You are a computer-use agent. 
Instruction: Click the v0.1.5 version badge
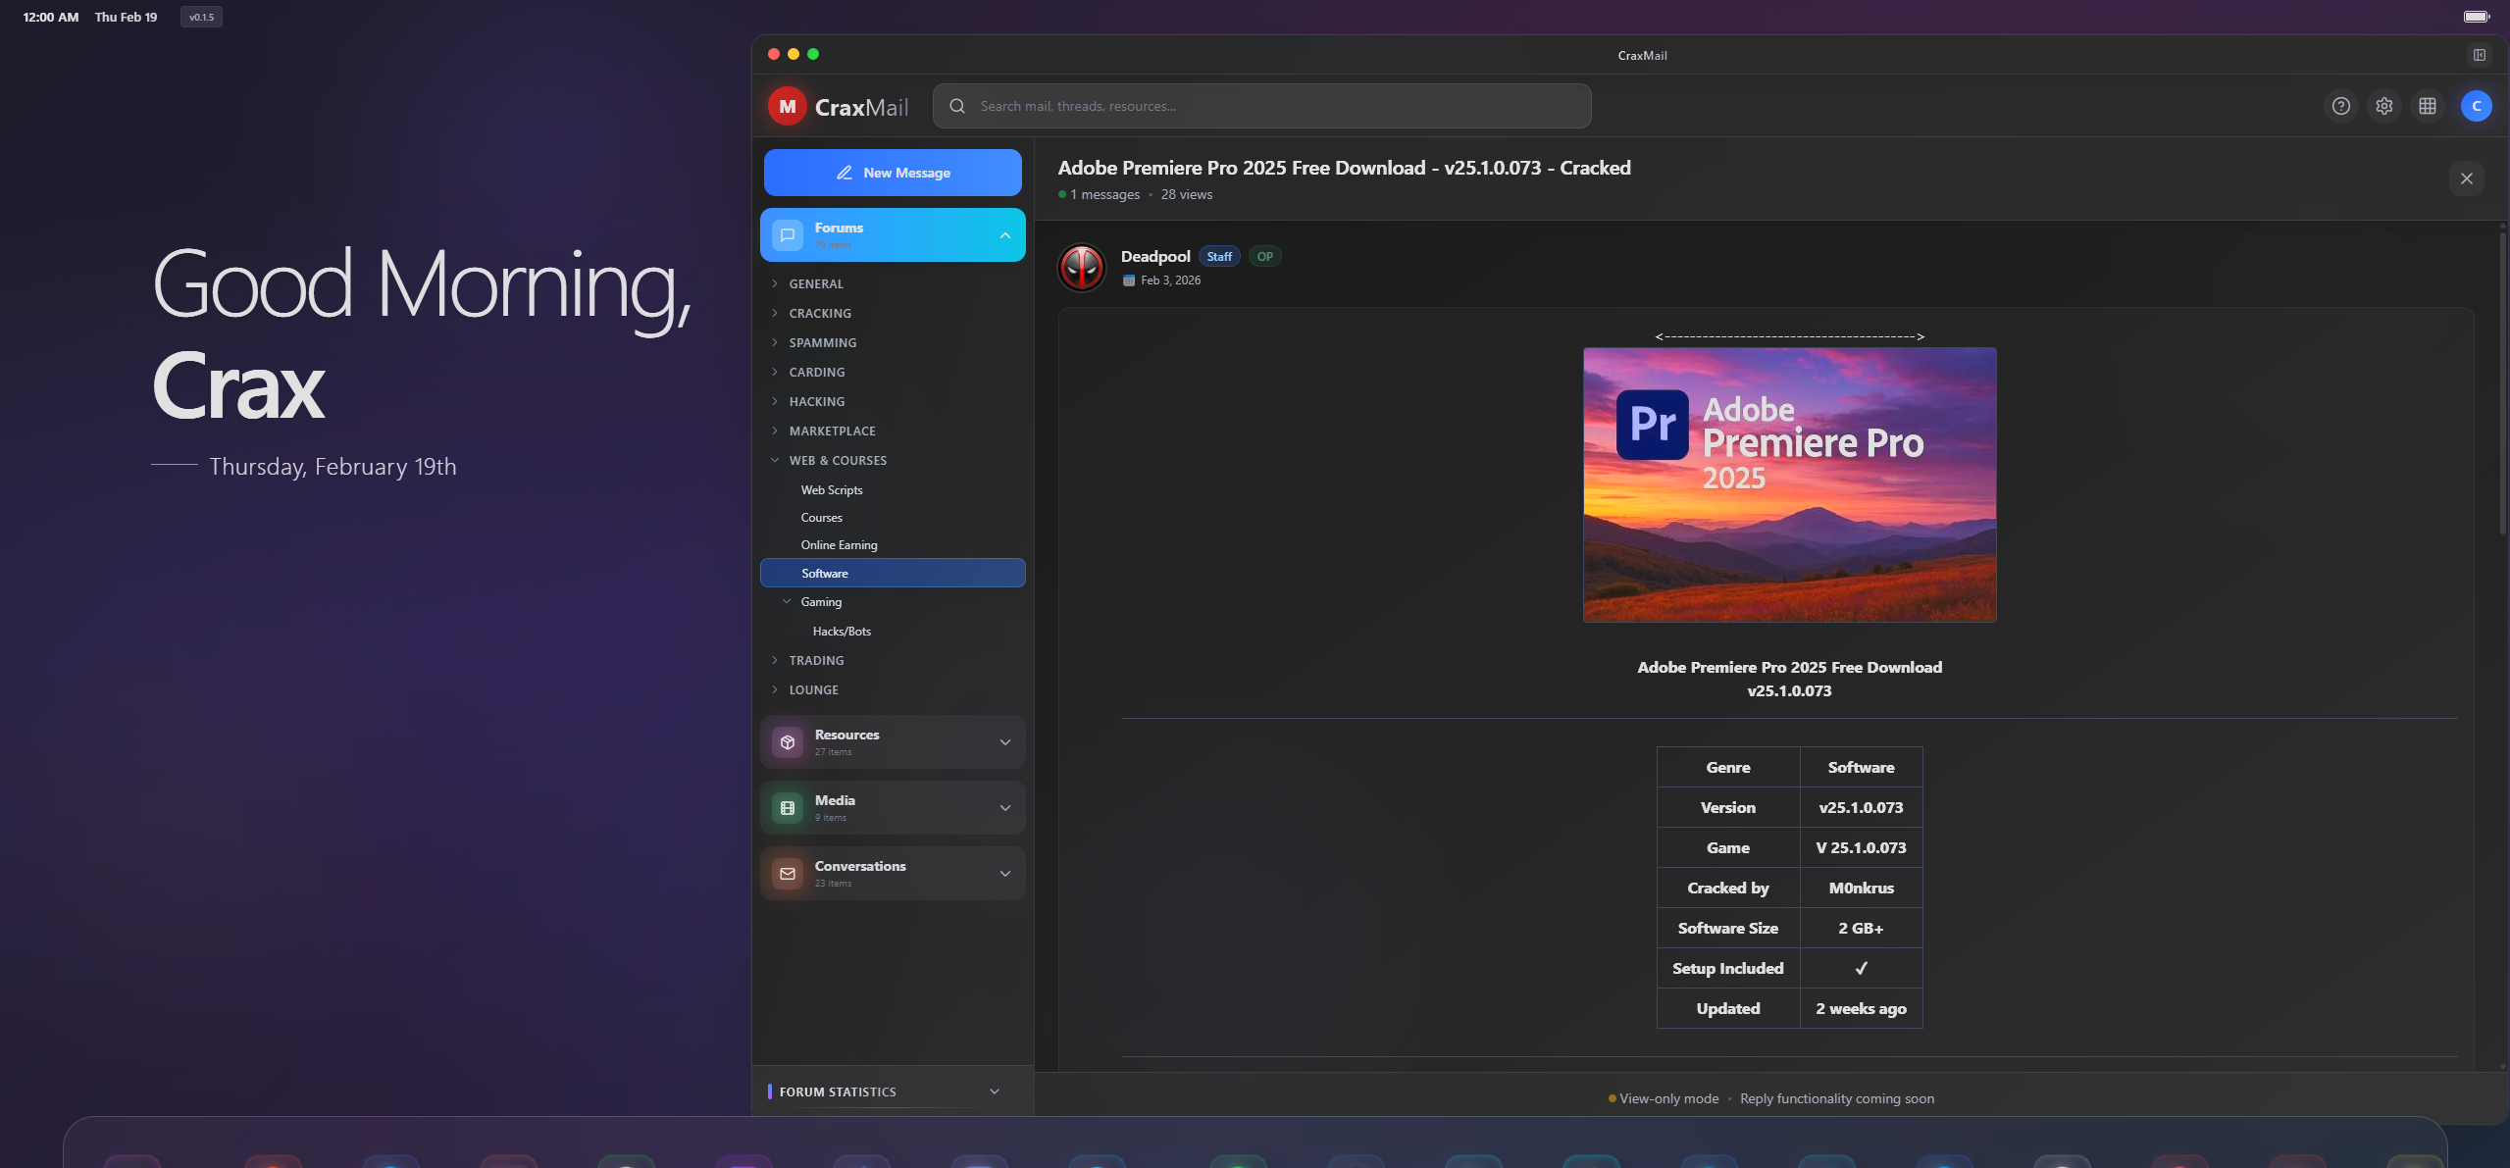tap(201, 17)
